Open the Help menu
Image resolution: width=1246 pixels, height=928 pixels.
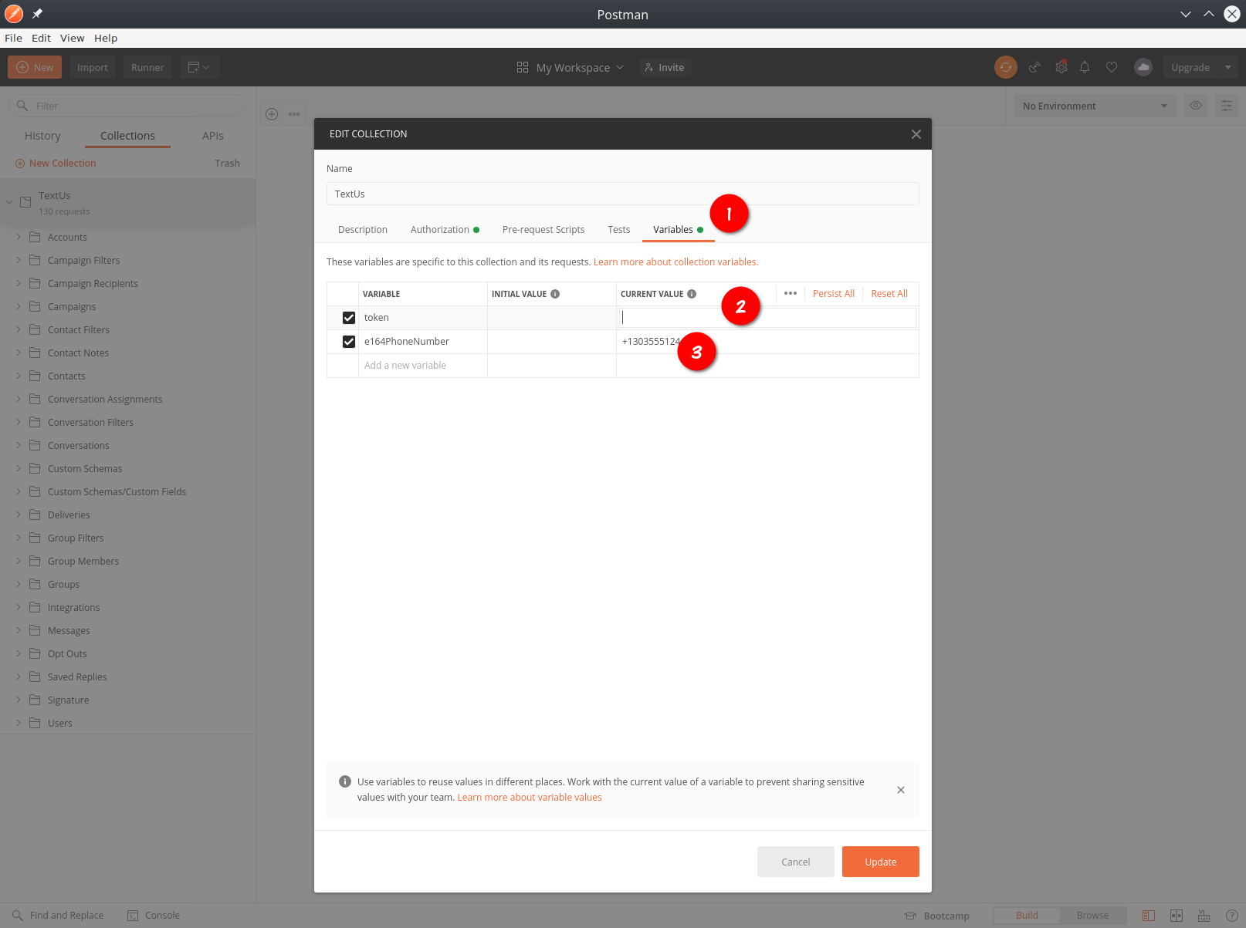coord(106,38)
